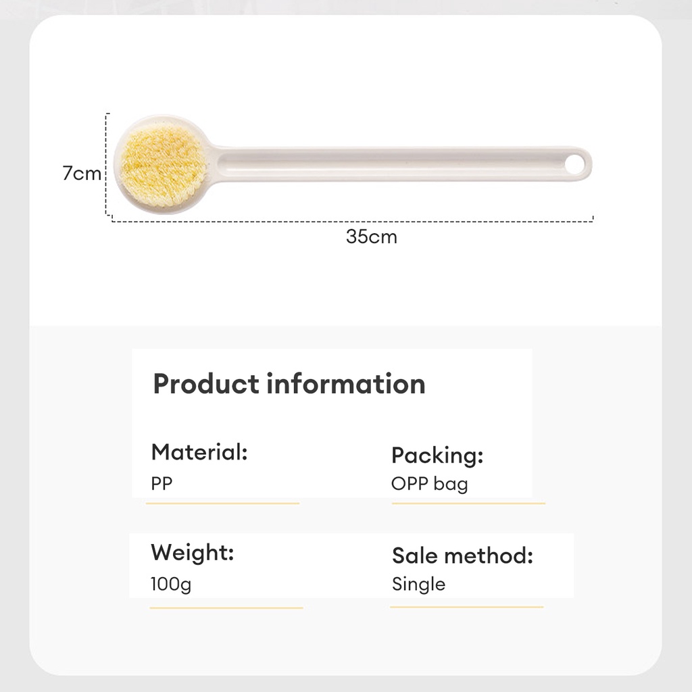
Task: Click the yellow underline below OPP bag
Action: pyautogui.click(x=468, y=503)
